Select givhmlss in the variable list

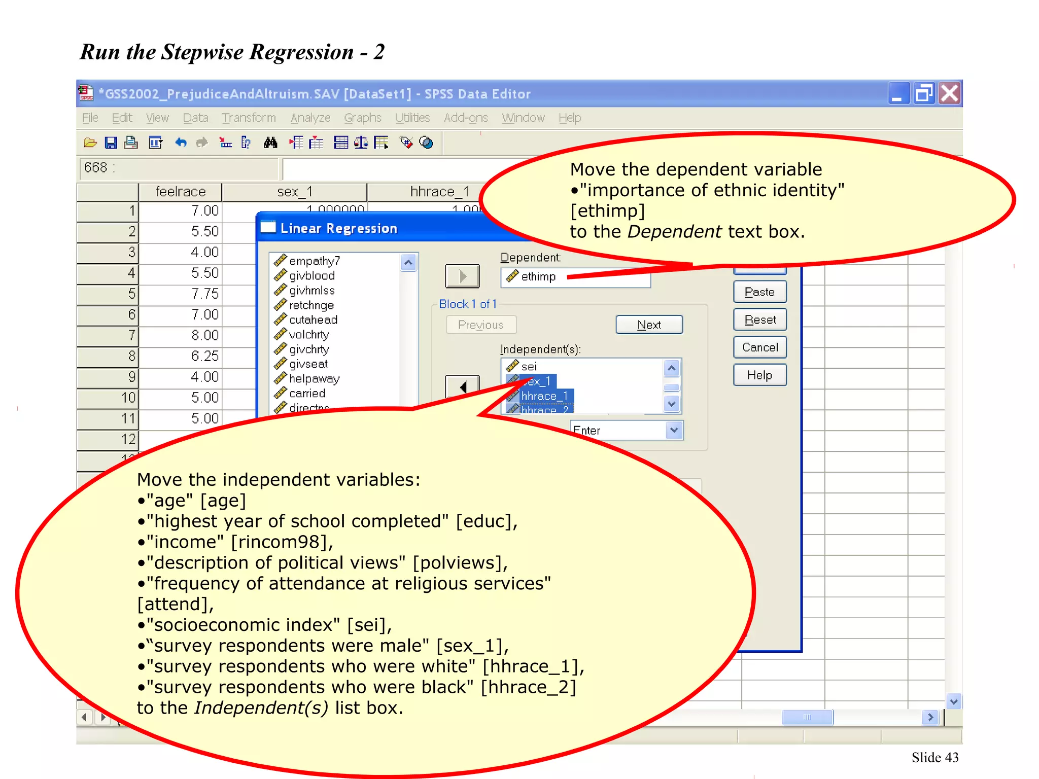[x=304, y=290]
